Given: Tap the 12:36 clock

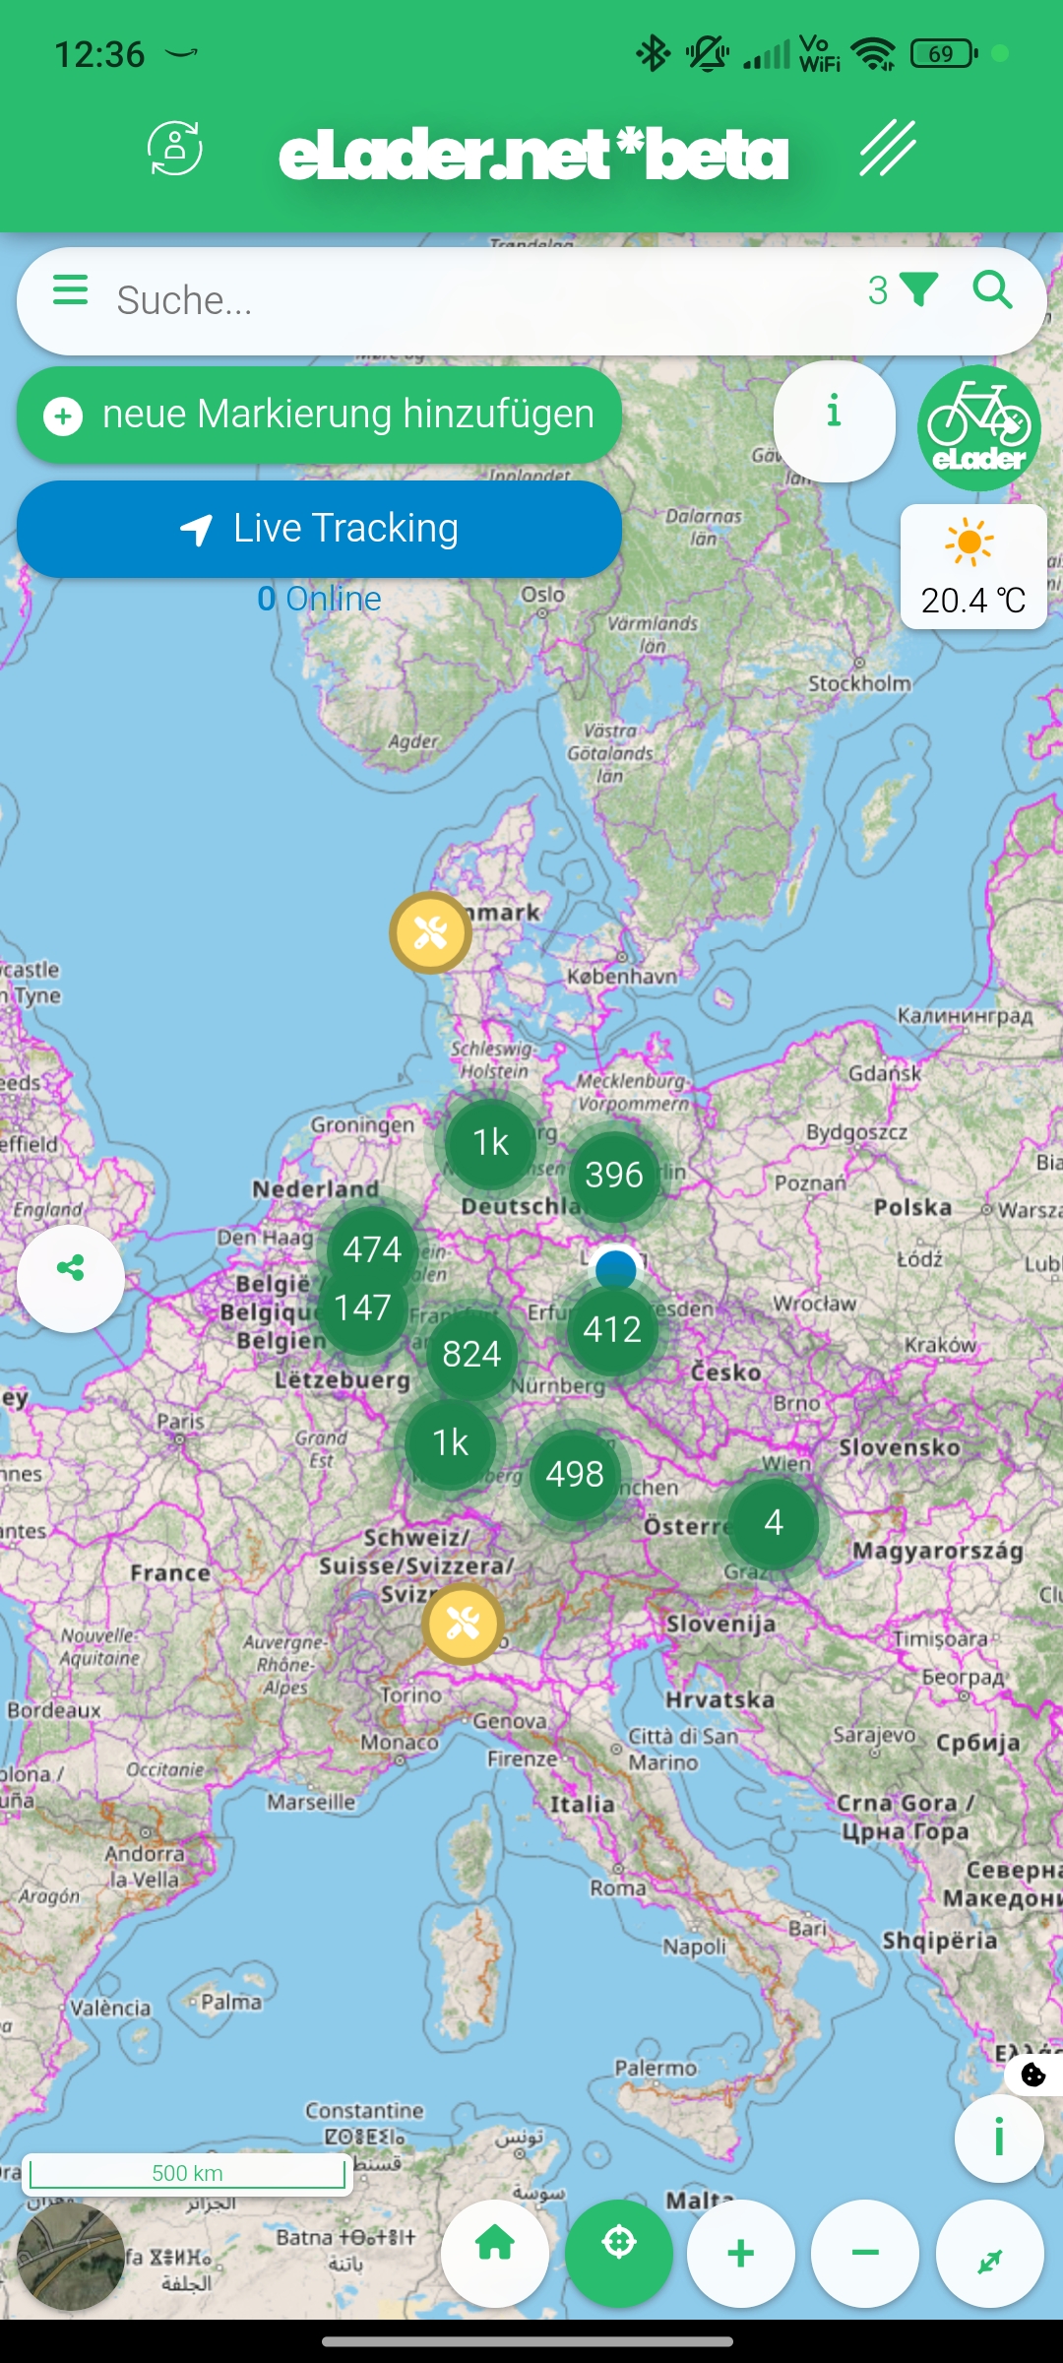Looking at the screenshot, I should (x=99, y=54).
